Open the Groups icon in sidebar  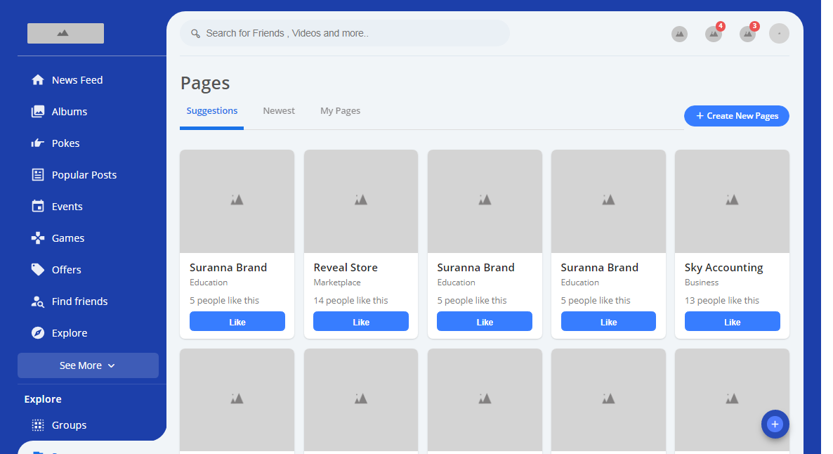coord(38,425)
